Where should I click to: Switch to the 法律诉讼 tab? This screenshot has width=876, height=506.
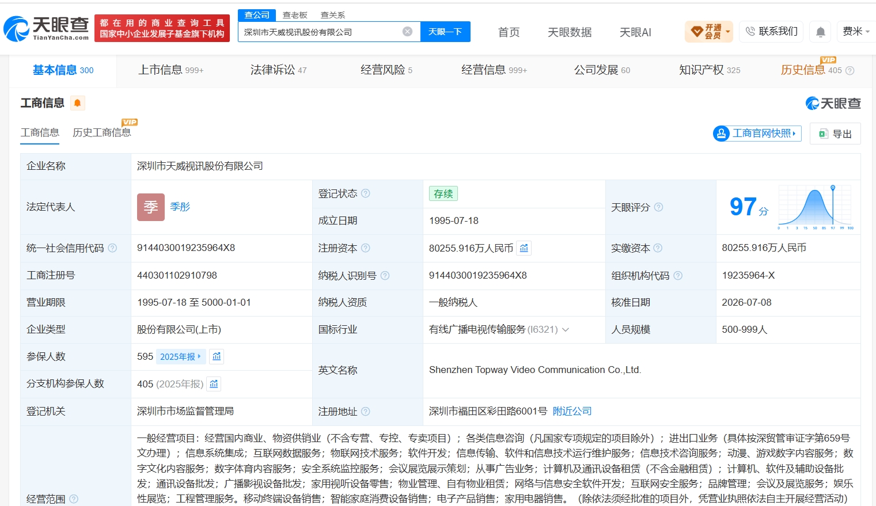278,70
